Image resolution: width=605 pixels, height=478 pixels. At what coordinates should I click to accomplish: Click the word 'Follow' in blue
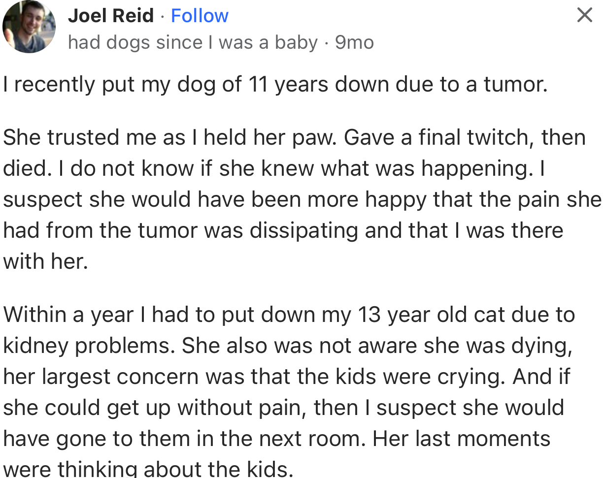(x=200, y=15)
